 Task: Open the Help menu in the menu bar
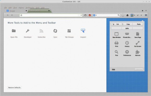(42, 8)
